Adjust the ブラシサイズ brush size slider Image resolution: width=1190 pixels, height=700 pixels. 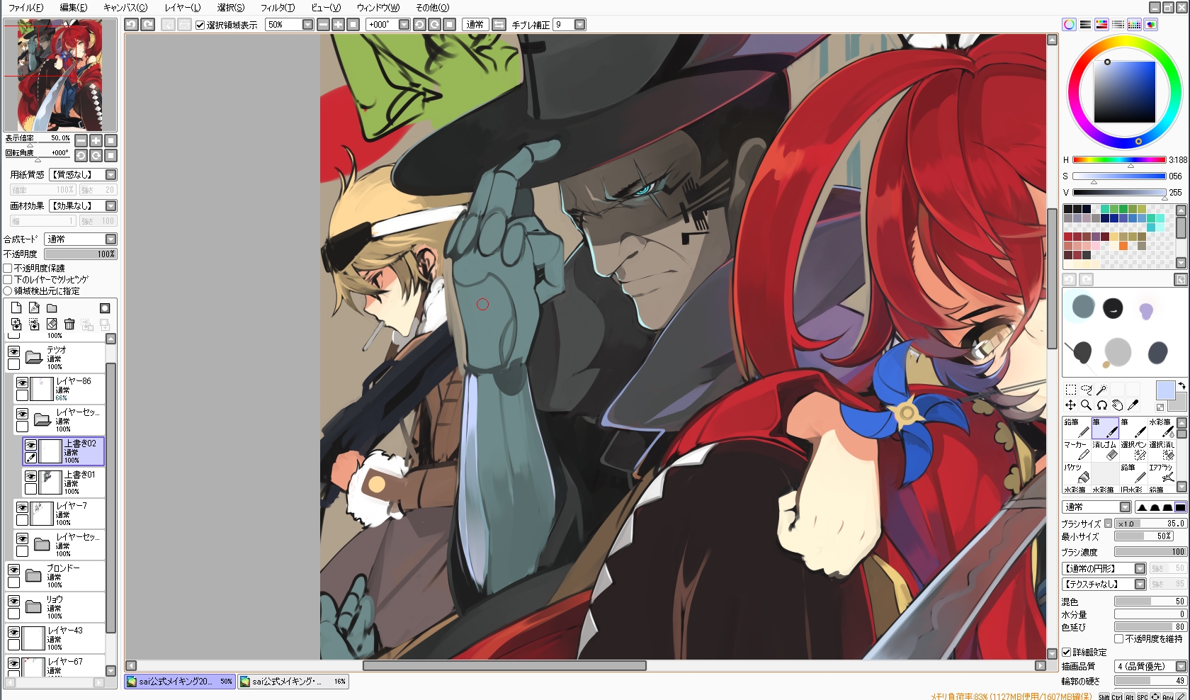(x=1150, y=524)
